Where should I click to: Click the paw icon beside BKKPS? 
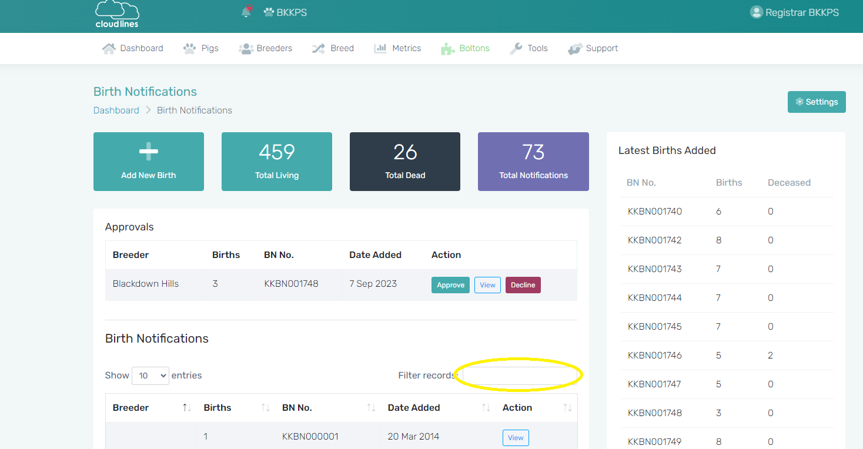click(269, 12)
